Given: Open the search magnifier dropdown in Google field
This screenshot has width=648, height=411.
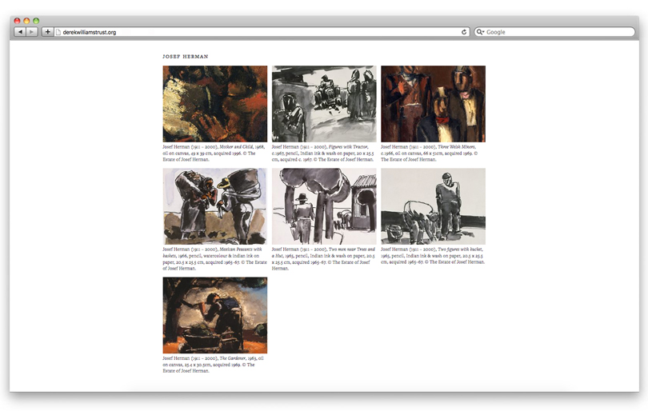Looking at the screenshot, I should click(480, 32).
